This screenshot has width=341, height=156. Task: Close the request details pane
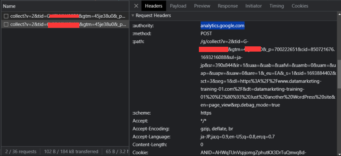click(x=136, y=6)
